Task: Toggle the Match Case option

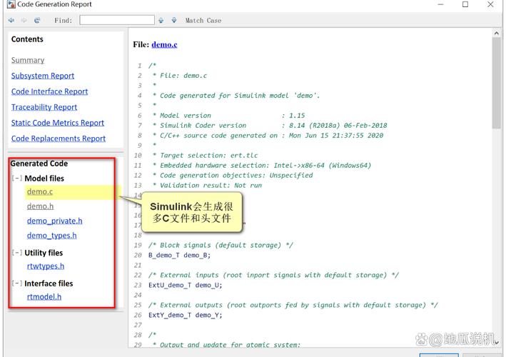Action: tap(203, 21)
